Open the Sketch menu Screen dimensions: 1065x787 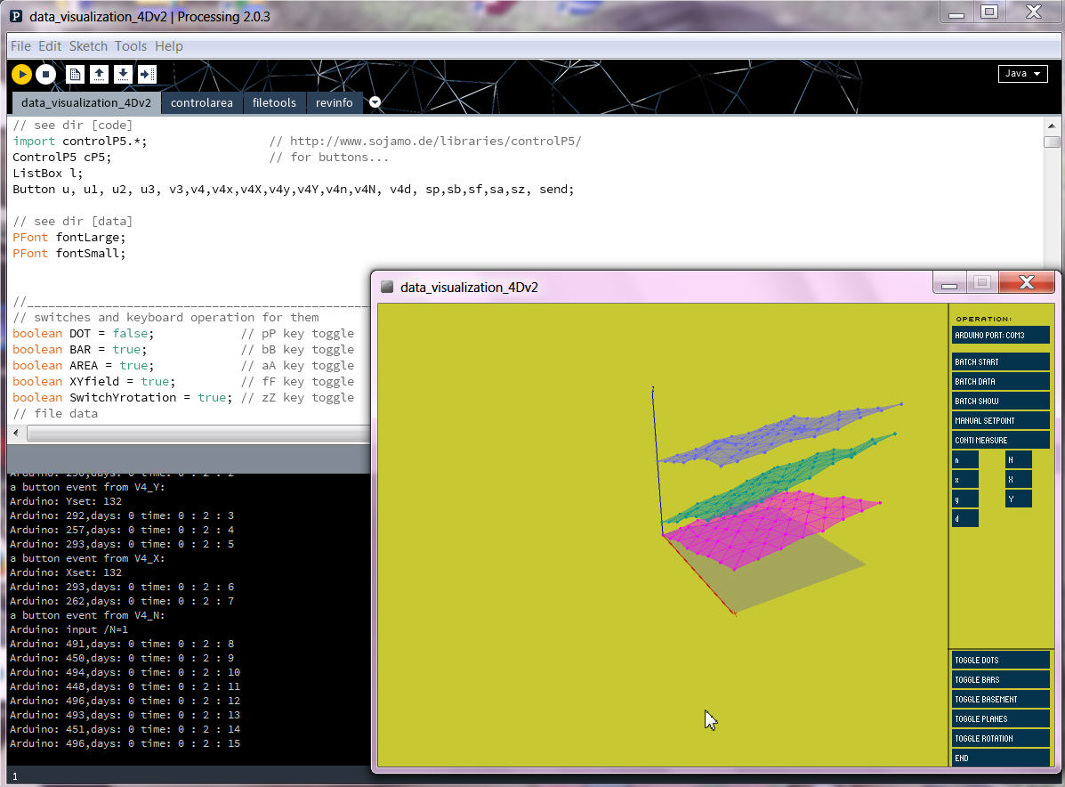[x=88, y=46]
